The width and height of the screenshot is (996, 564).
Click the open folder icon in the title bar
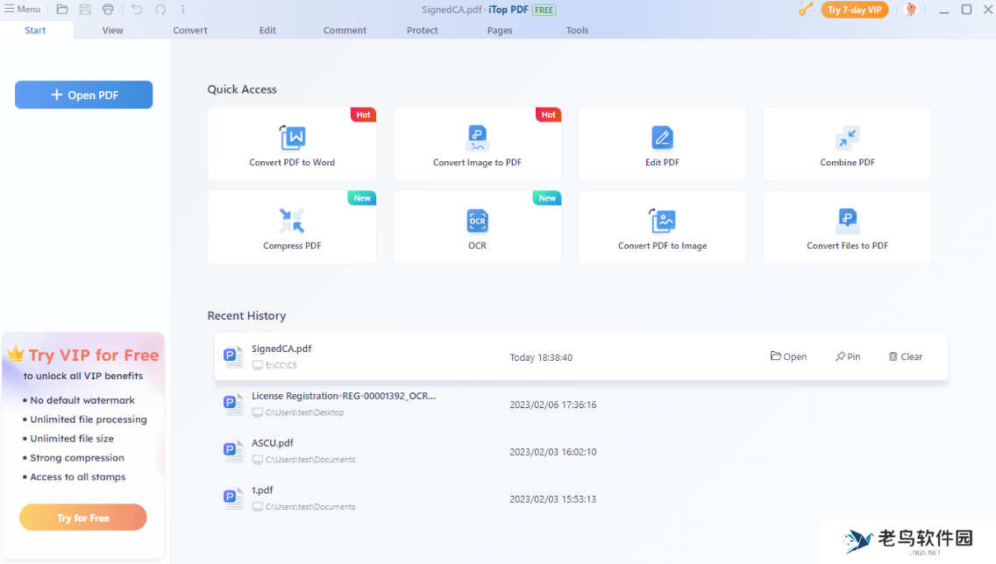click(62, 10)
